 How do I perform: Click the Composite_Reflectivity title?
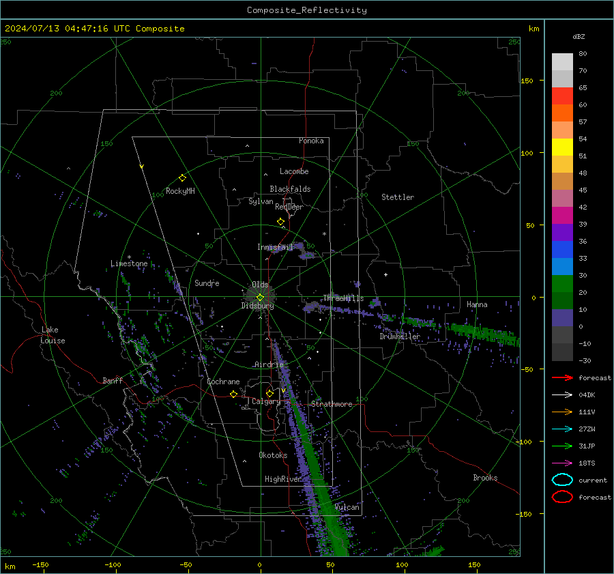[x=307, y=10]
